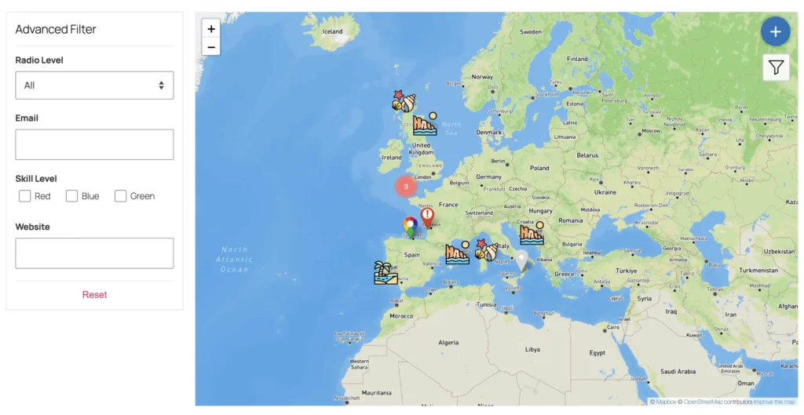Reset the advanced filter
804x415 pixels.
(x=94, y=295)
